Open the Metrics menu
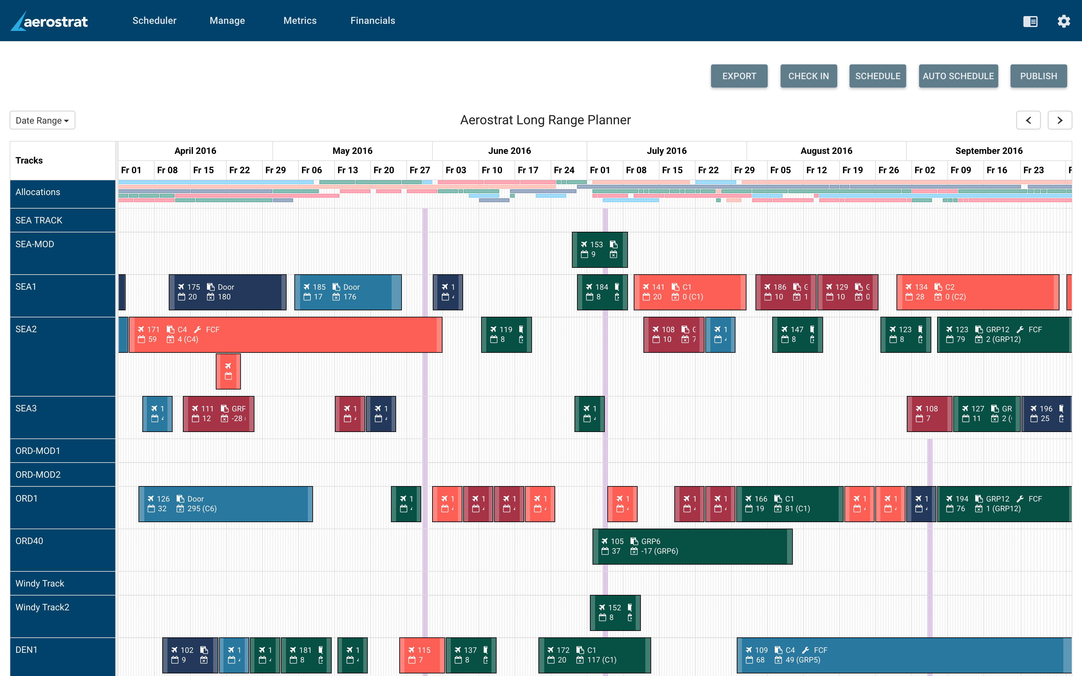 [x=299, y=21]
